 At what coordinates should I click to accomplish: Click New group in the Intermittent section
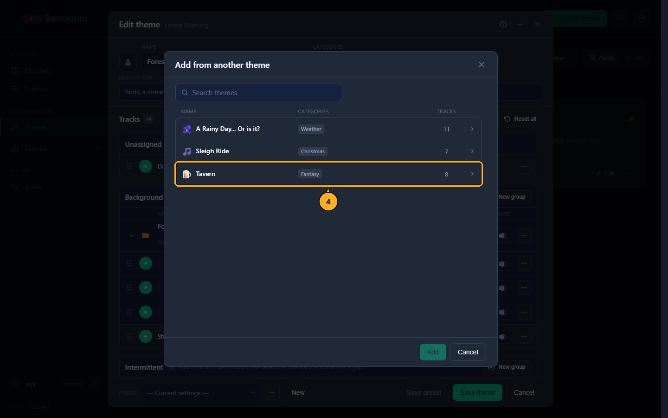[507, 367]
